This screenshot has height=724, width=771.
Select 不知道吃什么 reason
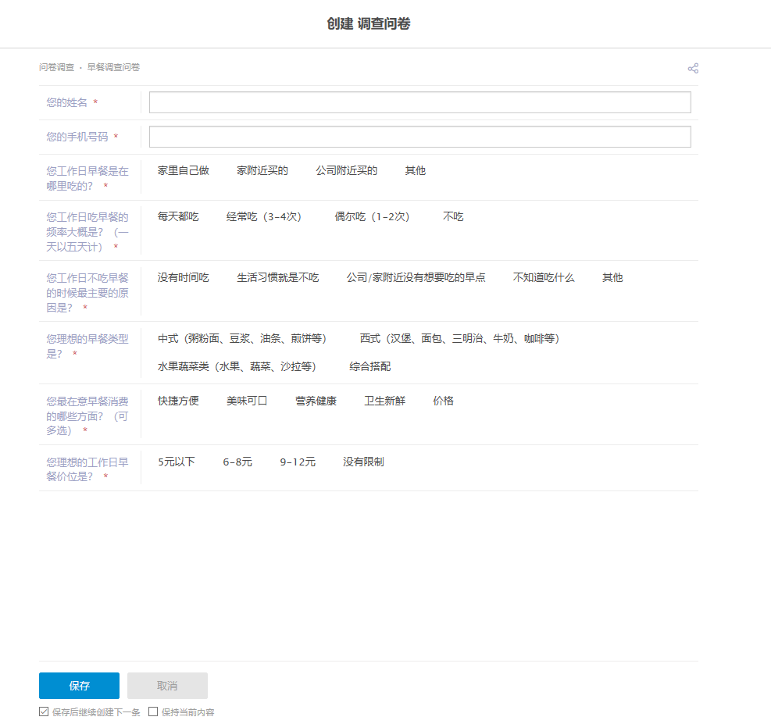(x=544, y=278)
